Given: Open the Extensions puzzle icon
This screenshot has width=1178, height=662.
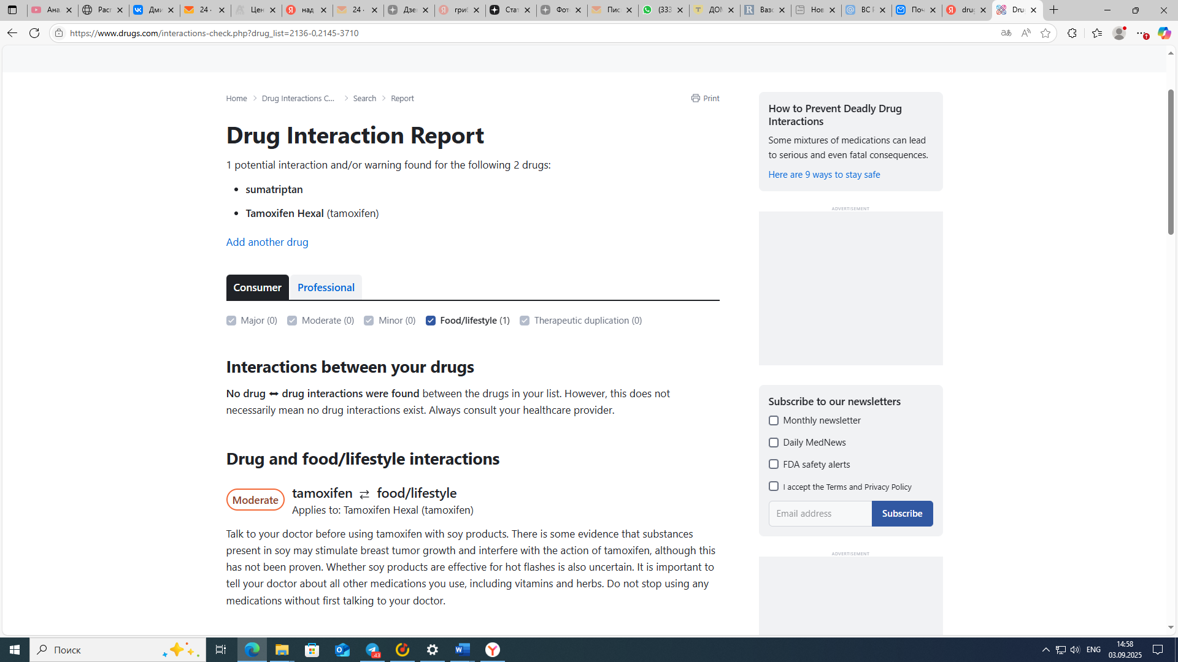Looking at the screenshot, I should 1072,33.
